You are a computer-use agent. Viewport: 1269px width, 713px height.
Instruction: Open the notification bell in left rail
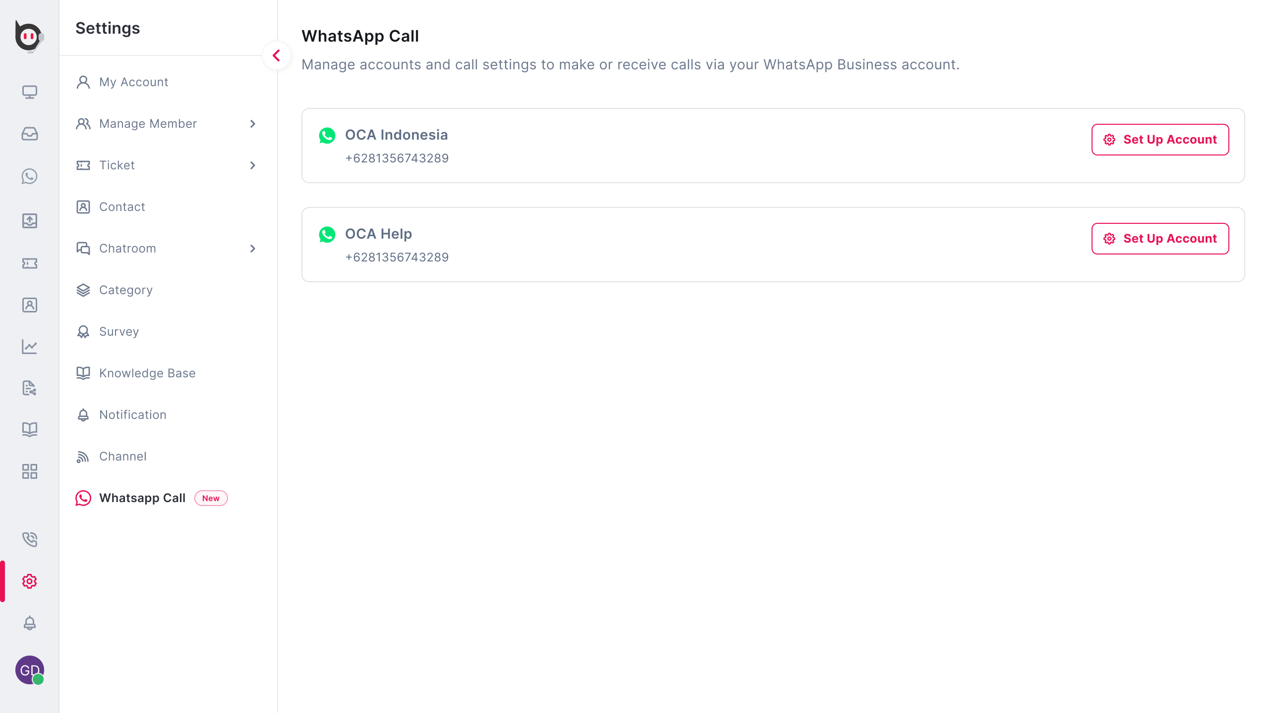[30, 623]
